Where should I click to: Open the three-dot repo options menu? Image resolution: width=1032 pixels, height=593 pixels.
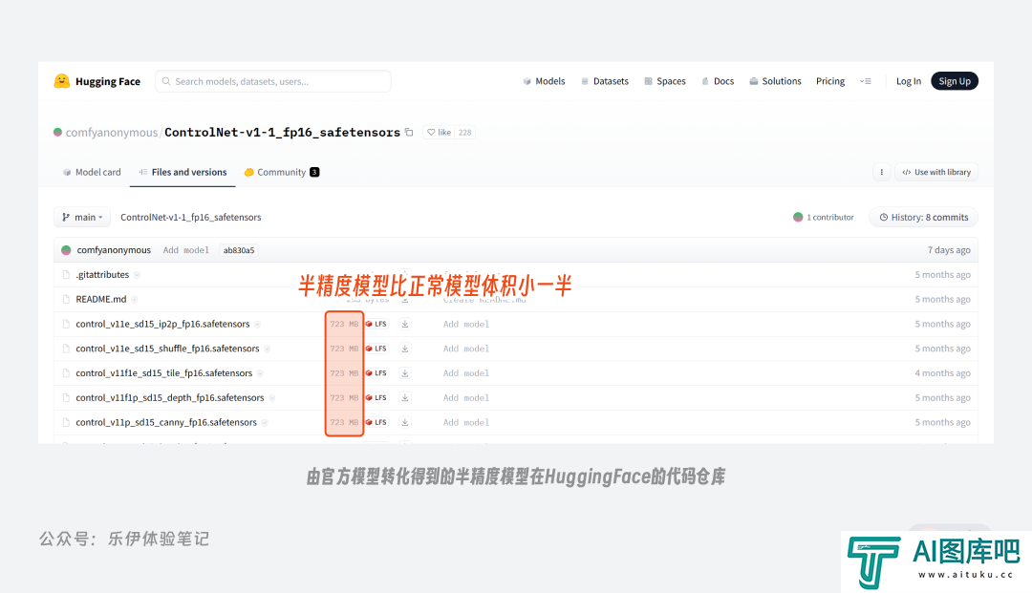point(881,172)
